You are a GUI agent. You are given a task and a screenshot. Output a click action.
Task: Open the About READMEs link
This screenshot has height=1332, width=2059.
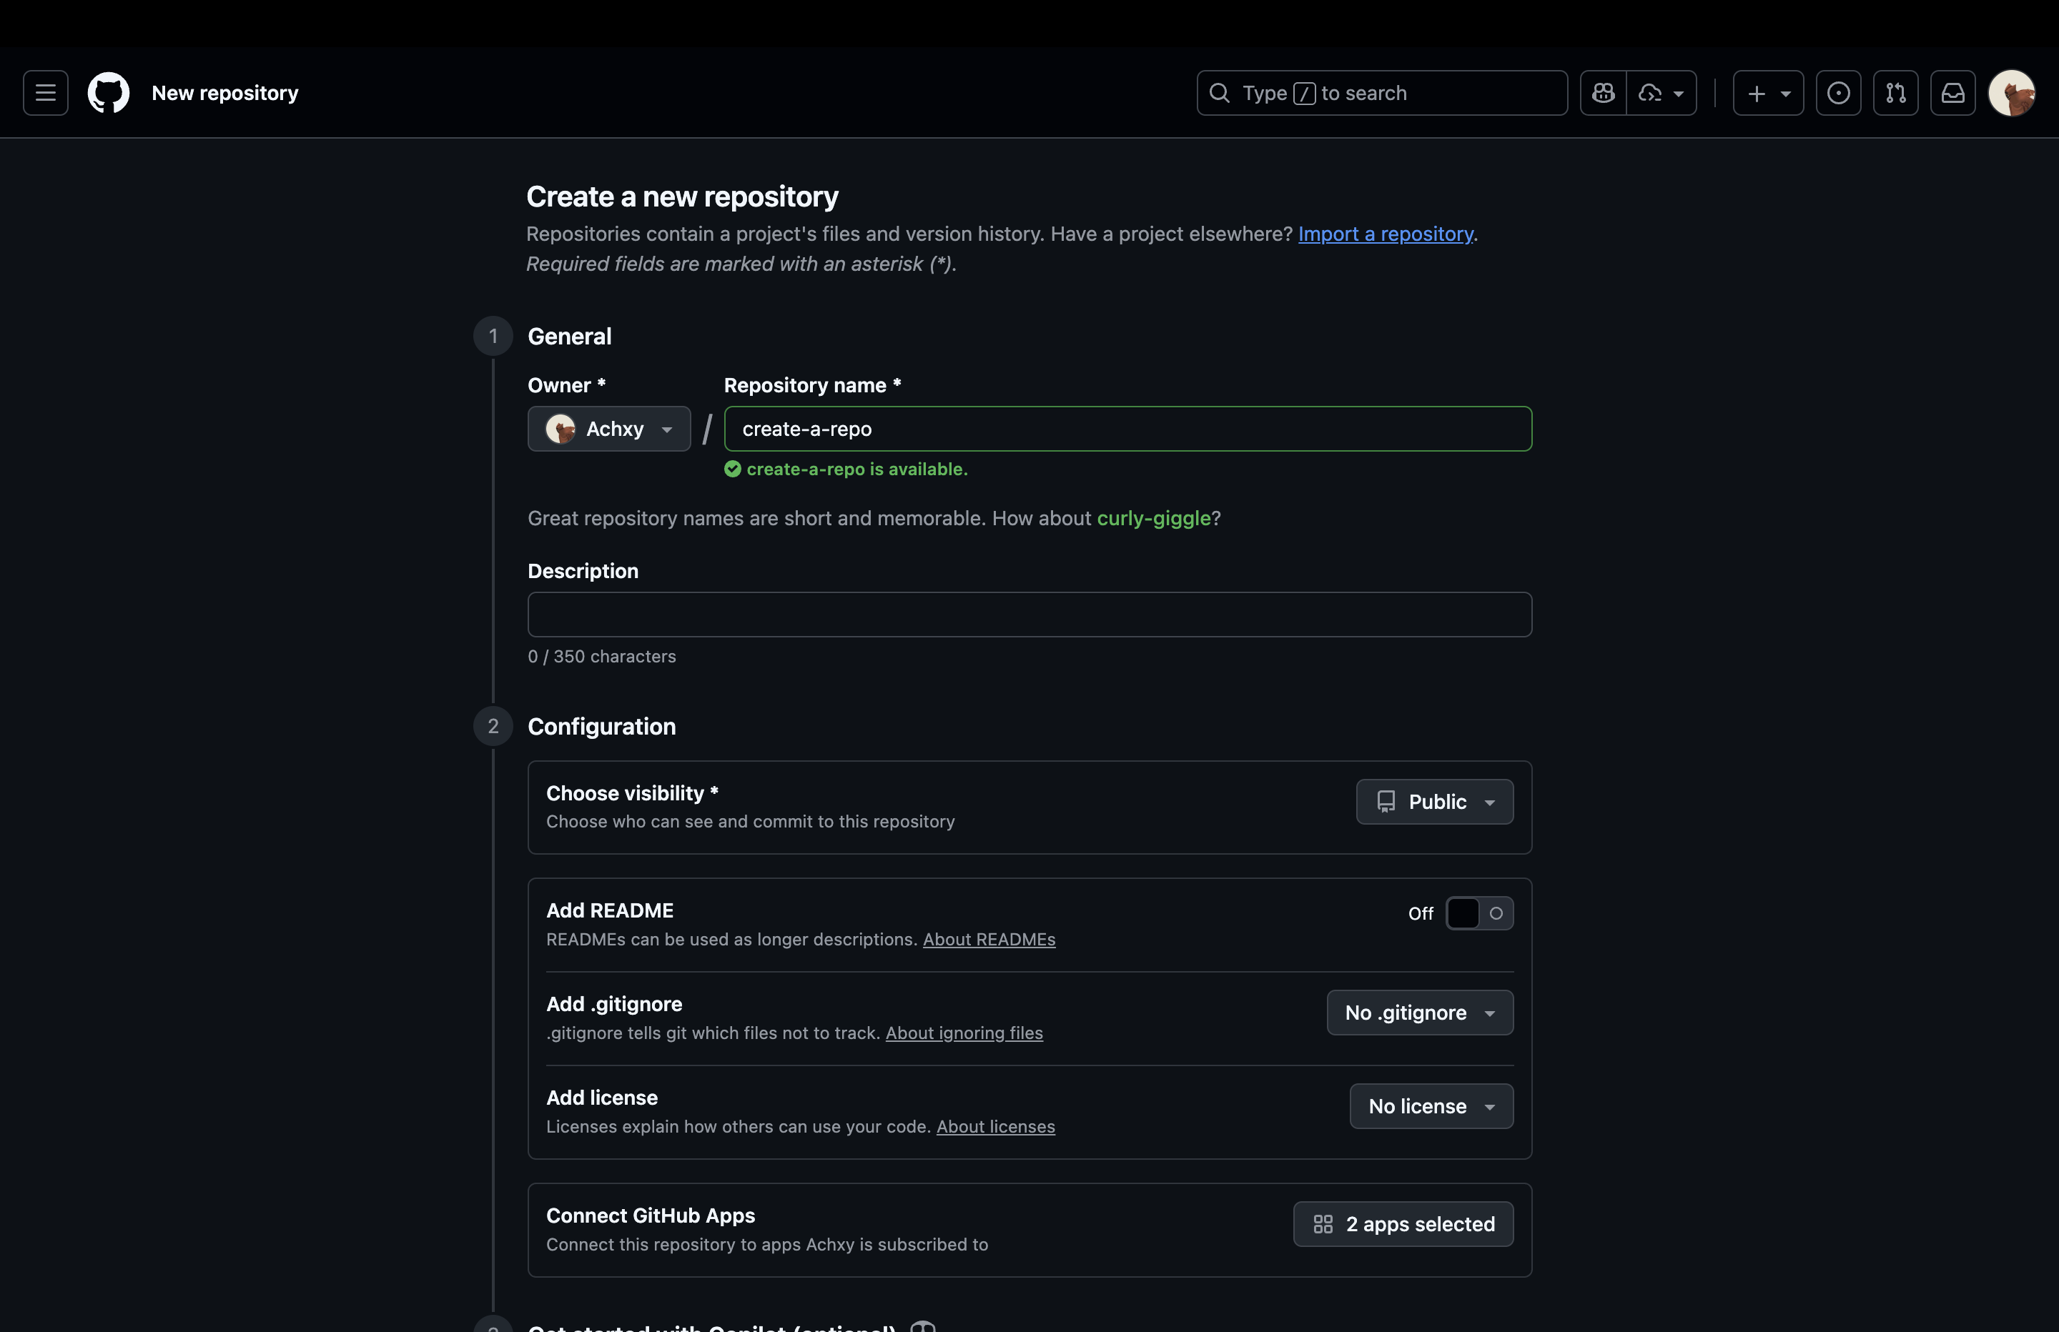989,939
